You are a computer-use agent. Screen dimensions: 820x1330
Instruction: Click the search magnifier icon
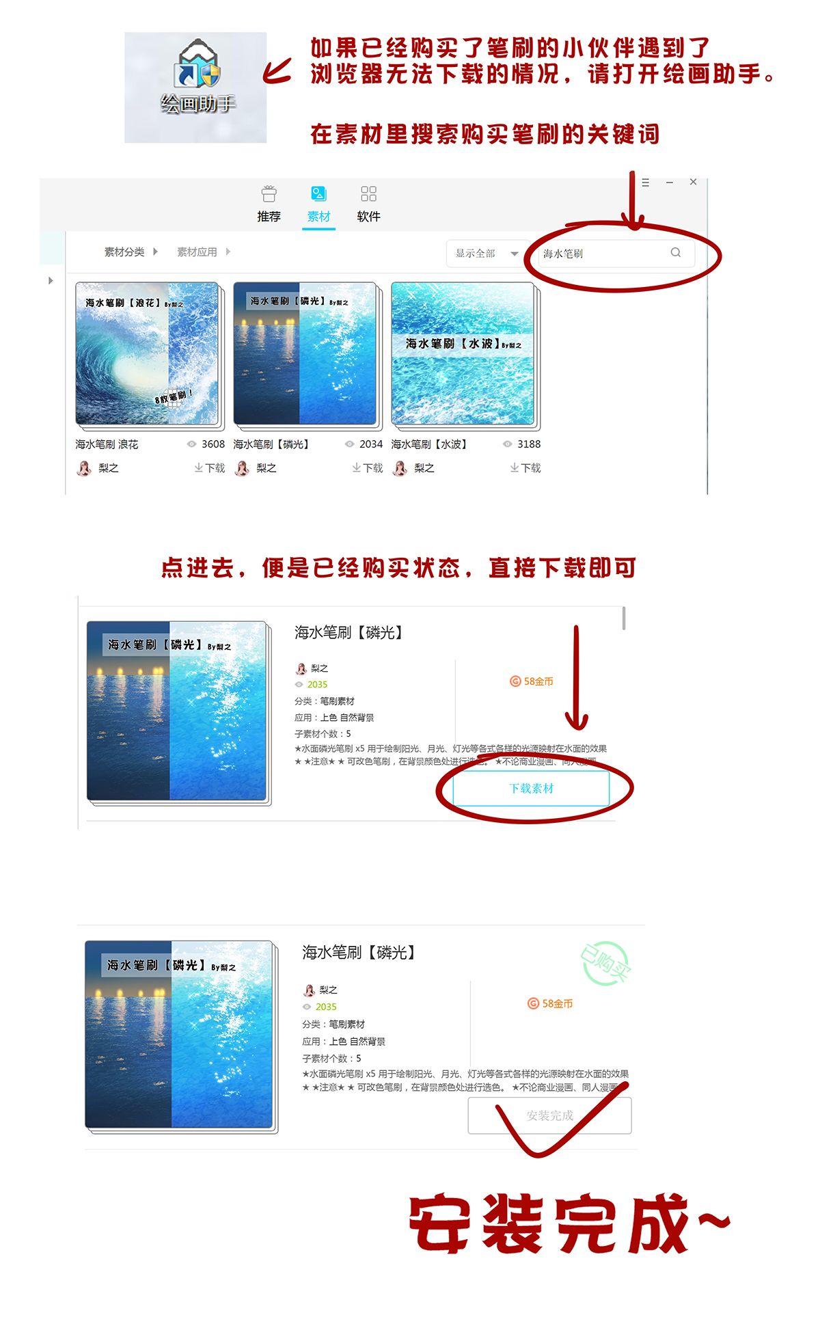(675, 253)
